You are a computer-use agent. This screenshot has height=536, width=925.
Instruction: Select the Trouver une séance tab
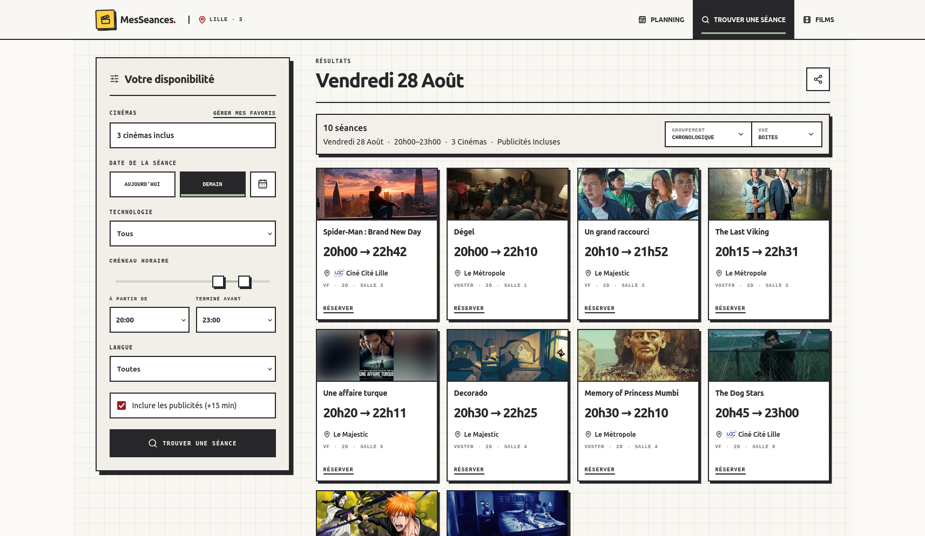point(744,19)
